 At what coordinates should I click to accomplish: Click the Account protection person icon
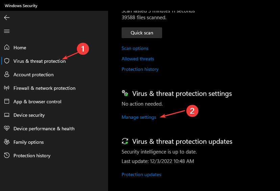(x=7, y=75)
